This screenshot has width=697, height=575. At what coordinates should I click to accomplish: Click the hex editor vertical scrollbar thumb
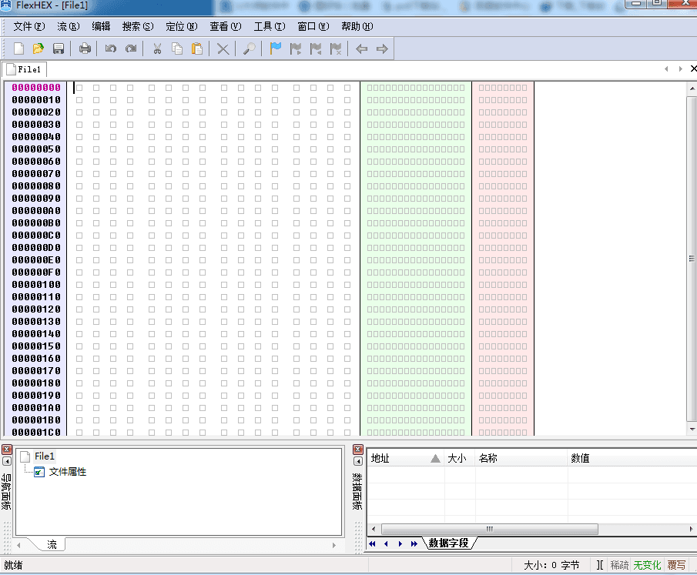click(x=692, y=258)
